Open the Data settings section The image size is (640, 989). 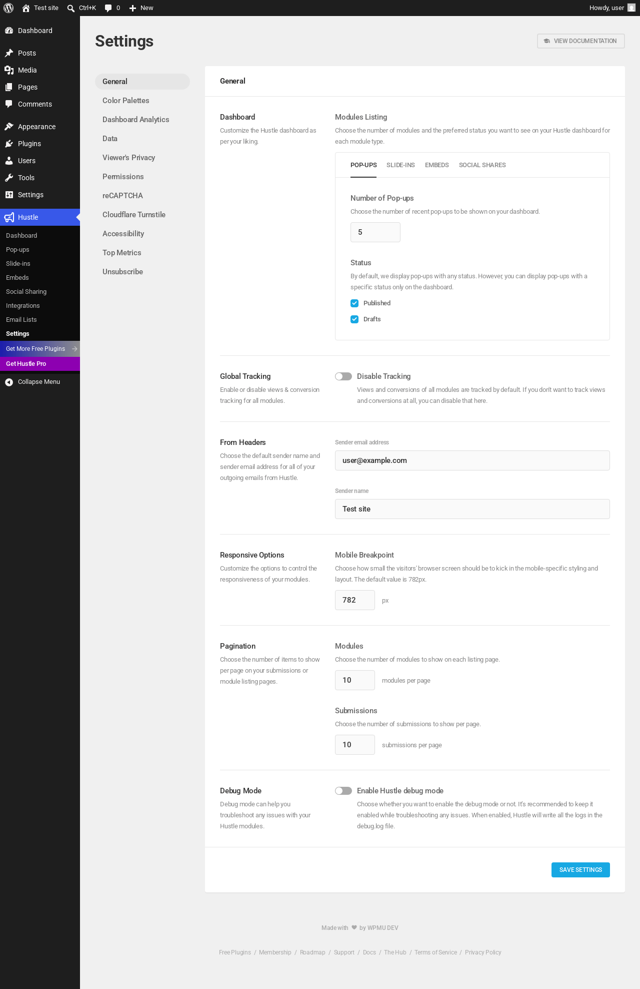coord(142,139)
